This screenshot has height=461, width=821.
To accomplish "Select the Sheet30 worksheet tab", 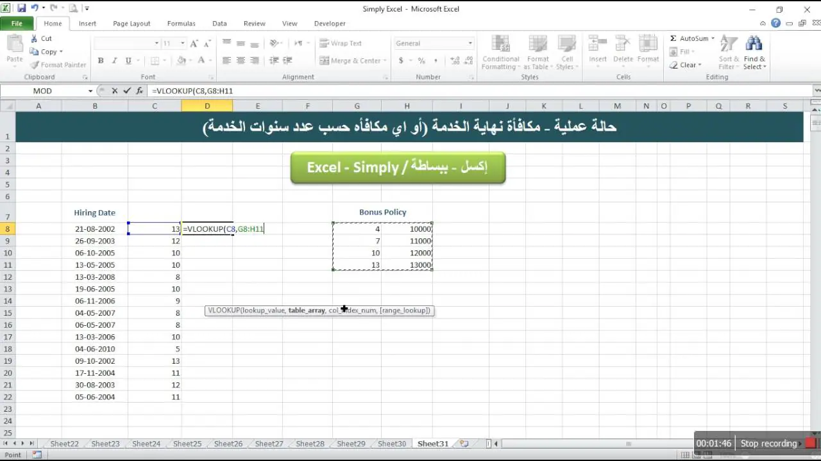I will (391, 443).
